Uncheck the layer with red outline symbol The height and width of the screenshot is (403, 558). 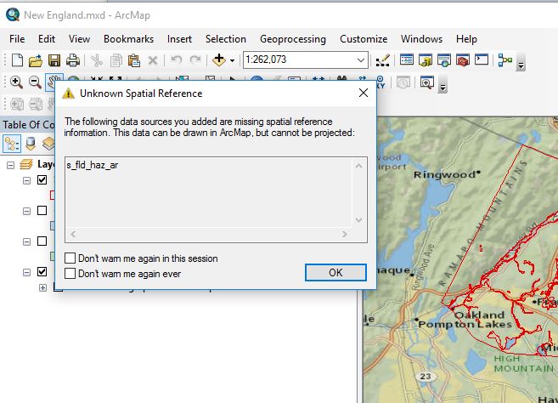pos(42,180)
